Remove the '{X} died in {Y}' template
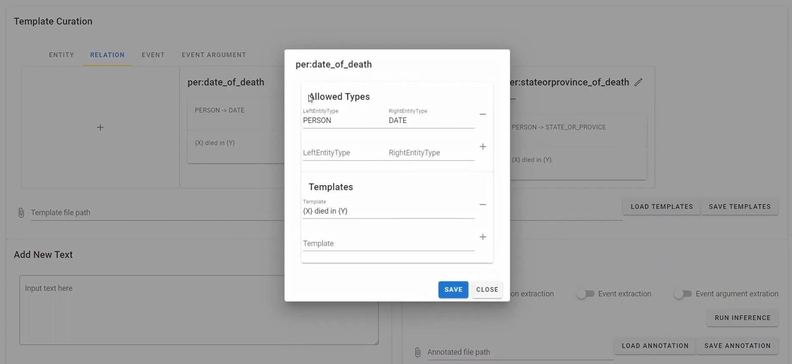 pyautogui.click(x=482, y=205)
